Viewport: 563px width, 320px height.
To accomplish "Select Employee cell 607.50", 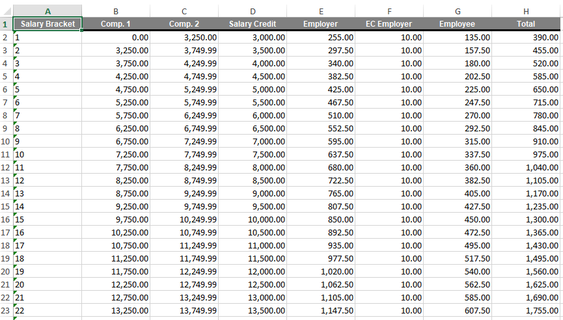I will coord(458,311).
